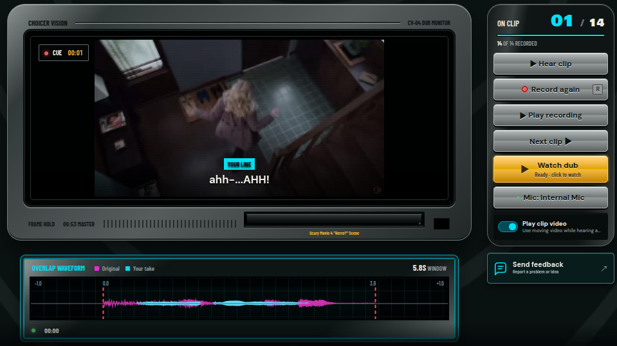This screenshot has height=346, width=617.
Task: Play recording of your take
Action: coord(551,115)
